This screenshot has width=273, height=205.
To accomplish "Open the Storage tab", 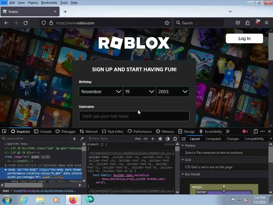I will pyautogui.click(x=186, y=131).
